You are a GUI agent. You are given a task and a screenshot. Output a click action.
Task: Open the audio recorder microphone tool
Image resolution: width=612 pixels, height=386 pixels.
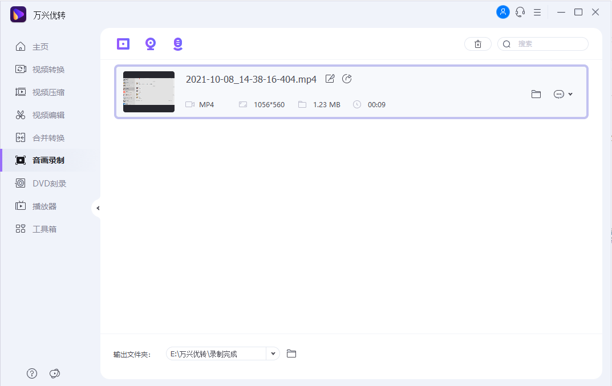pos(178,44)
